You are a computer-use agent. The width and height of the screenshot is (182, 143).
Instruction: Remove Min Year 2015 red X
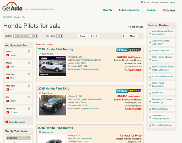(8, 78)
